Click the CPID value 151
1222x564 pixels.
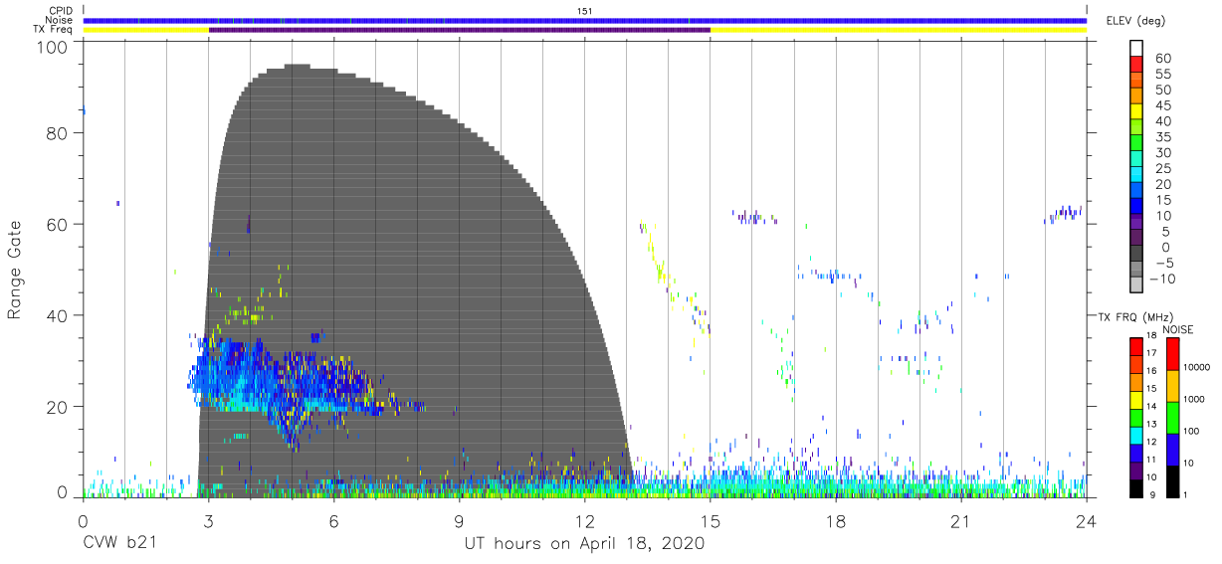point(584,11)
